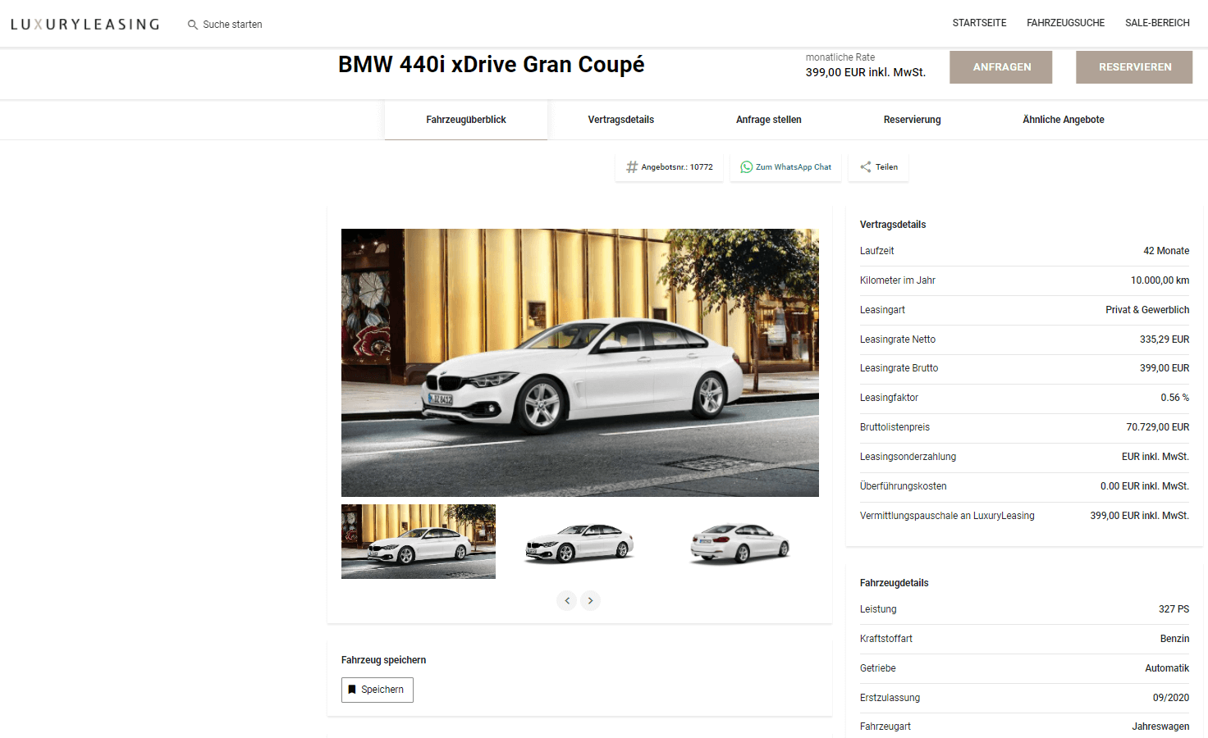Click the hashtag icon beside Angebotsnr.
Image resolution: width=1208 pixels, height=738 pixels.
point(632,167)
